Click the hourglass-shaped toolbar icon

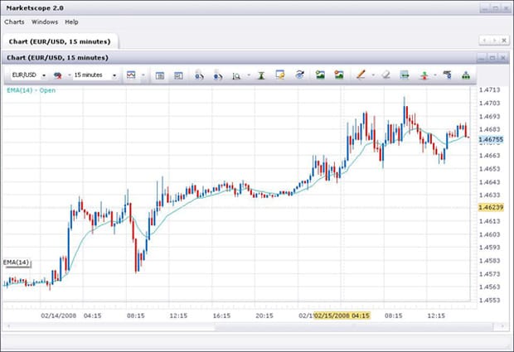(260, 75)
